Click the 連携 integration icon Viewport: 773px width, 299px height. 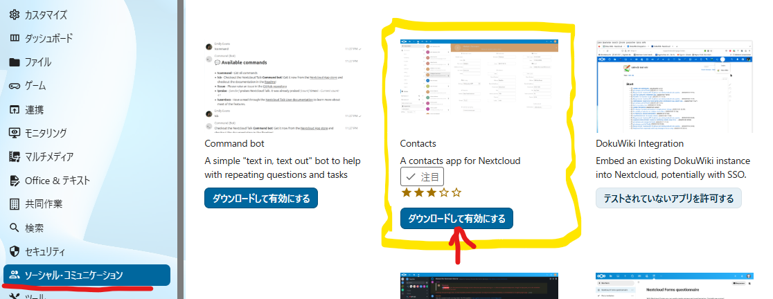point(15,109)
